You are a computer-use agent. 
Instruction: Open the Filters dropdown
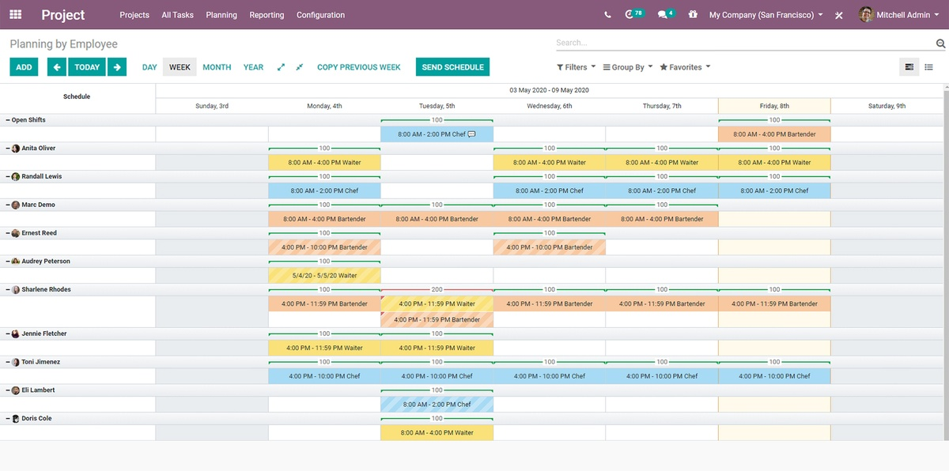click(x=576, y=67)
